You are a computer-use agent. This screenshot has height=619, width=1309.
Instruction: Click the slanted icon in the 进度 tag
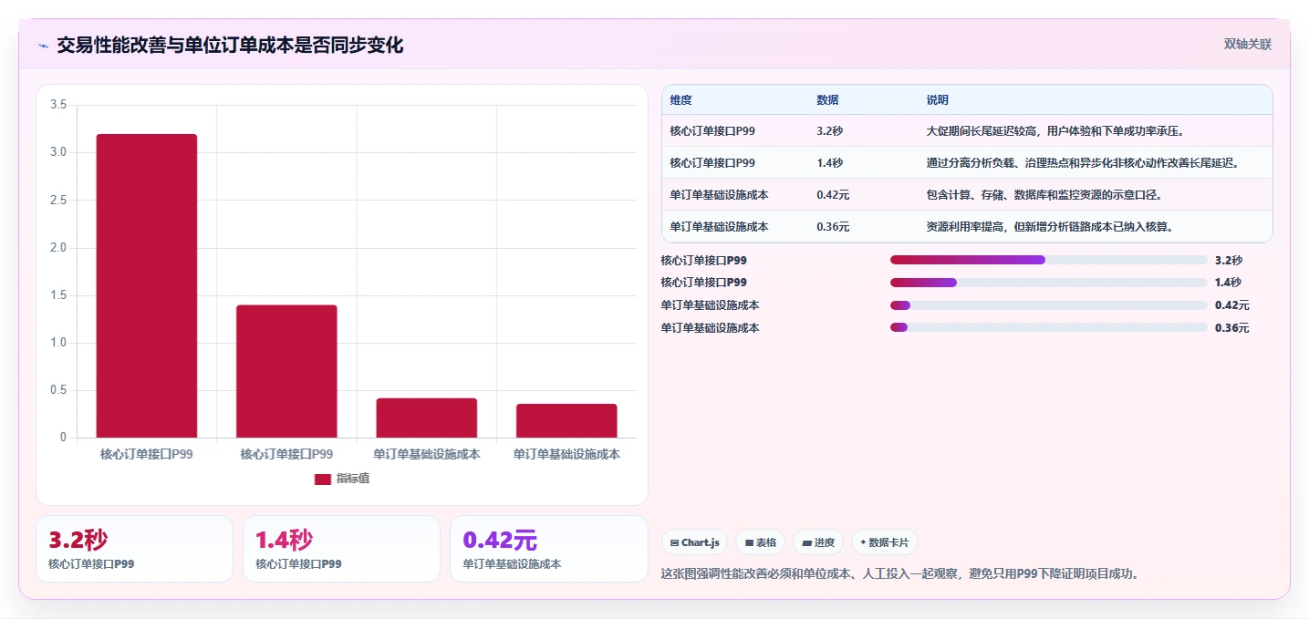click(x=806, y=542)
